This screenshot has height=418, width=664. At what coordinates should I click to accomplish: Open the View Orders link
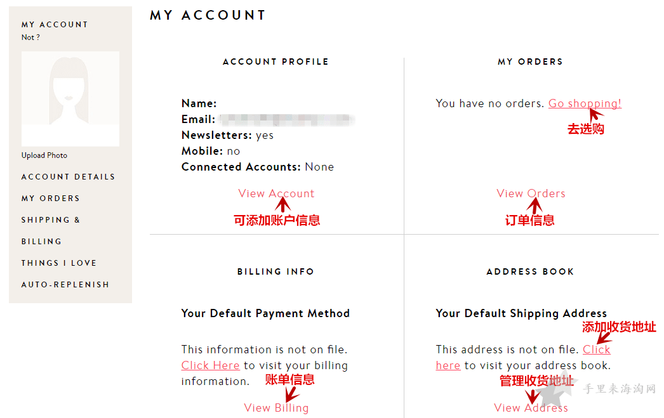(x=531, y=193)
